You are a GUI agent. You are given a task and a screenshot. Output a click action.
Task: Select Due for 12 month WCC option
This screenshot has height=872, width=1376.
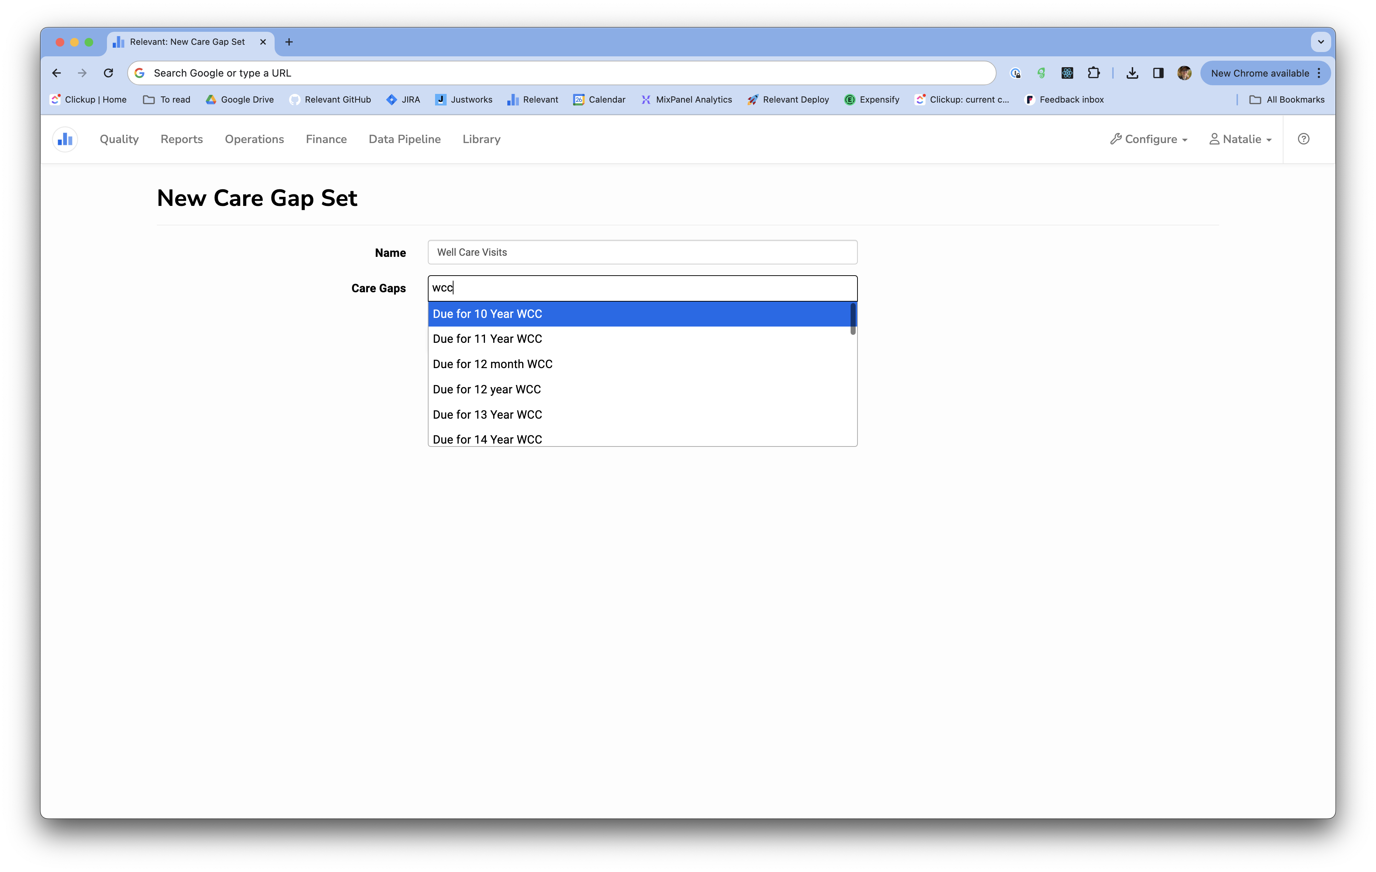[x=493, y=364]
